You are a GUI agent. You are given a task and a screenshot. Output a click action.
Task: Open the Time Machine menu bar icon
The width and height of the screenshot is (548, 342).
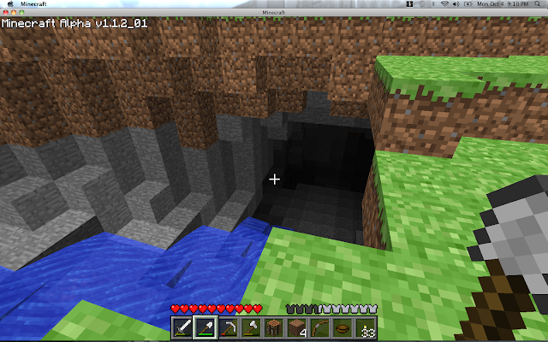coord(422,3)
